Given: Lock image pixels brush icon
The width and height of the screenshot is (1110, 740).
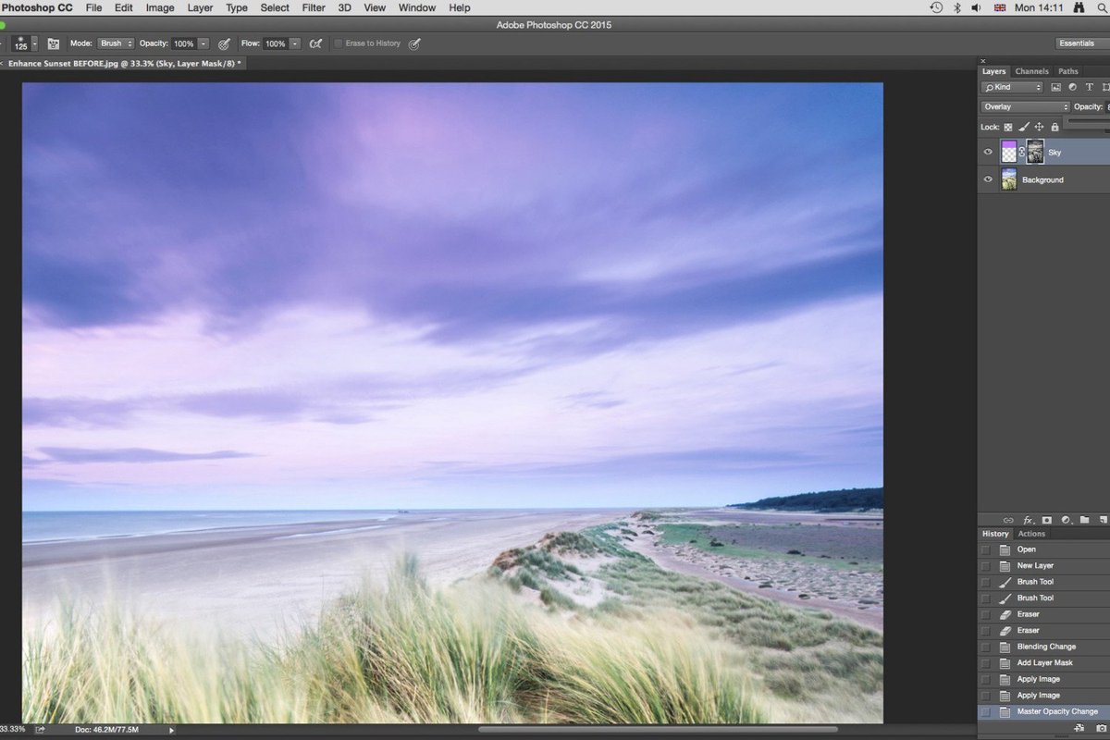Looking at the screenshot, I should (x=1023, y=127).
